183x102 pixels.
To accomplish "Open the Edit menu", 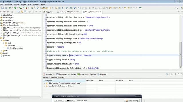I will [x=2, y=5].
